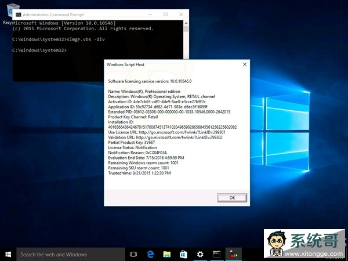Screen dimensions: 348x261
Task: Click 'Remaining Windows rearm count: 1001' line
Action: pos(143,163)
